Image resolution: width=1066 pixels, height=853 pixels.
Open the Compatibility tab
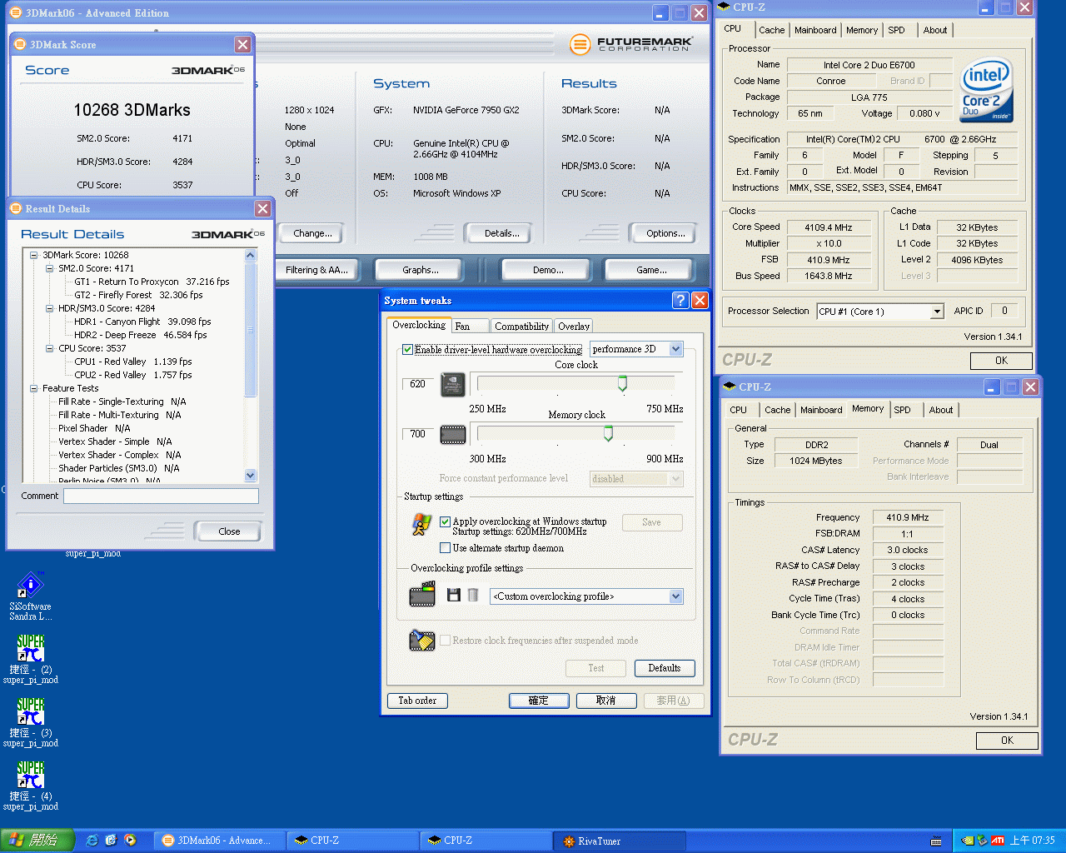point(521,327)
